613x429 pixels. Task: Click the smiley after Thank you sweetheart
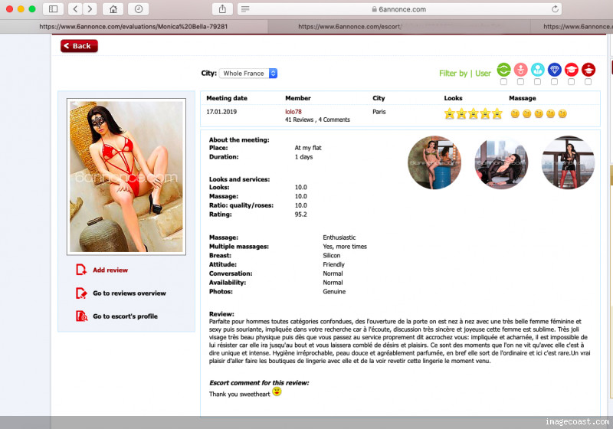(x=277, y=391)
